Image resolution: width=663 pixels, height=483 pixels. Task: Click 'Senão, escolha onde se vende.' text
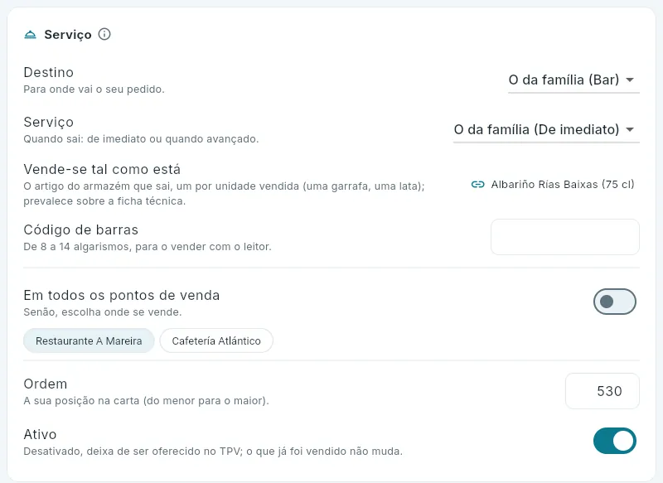102,312
